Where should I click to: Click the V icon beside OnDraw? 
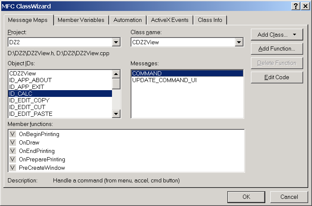pos(13,142)
